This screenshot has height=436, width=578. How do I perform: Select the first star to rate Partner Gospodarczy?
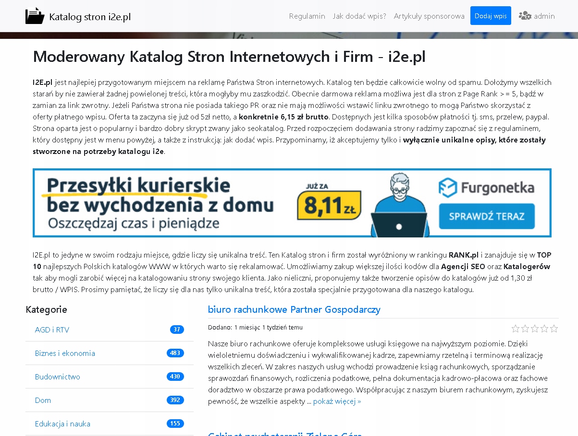click(516, 329)
